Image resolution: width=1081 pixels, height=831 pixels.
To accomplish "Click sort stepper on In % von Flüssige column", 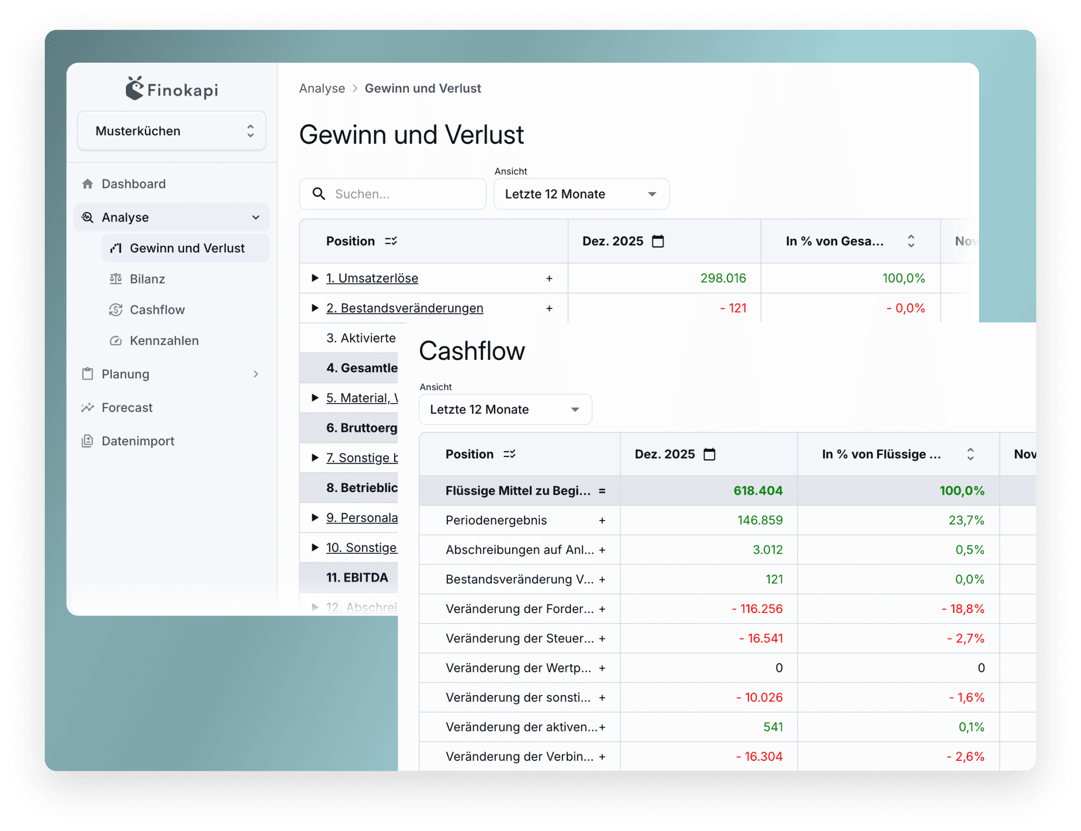I will click(x=970, y=454).
